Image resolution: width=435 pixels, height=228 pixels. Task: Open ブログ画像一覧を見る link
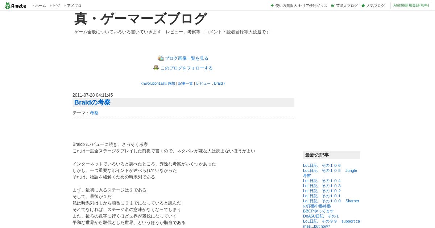[187, 58]
